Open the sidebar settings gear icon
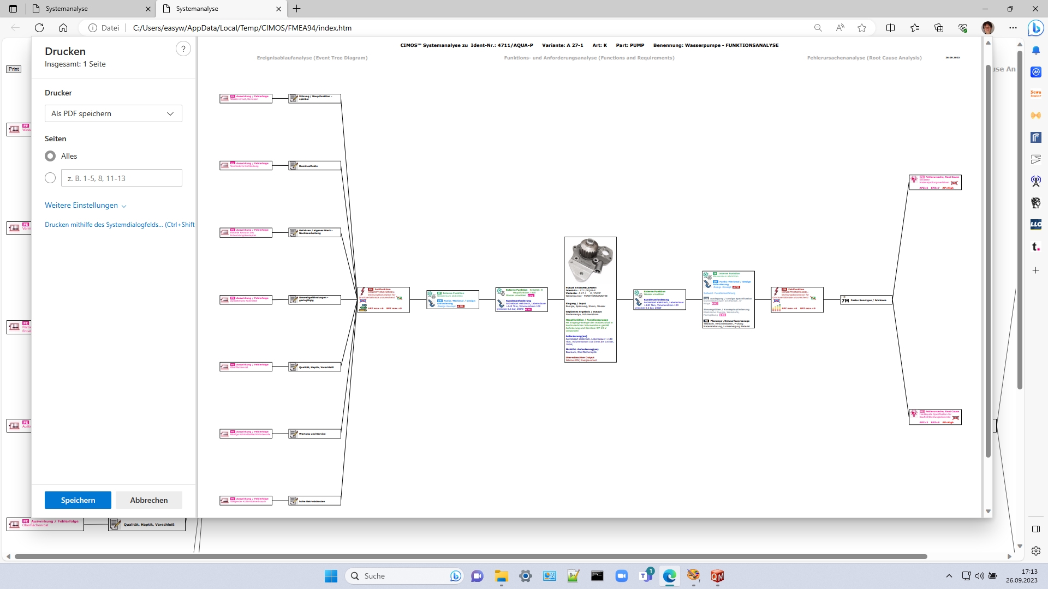The height and width of the screenshot is (589, 1048). [x=1035, y=551]
